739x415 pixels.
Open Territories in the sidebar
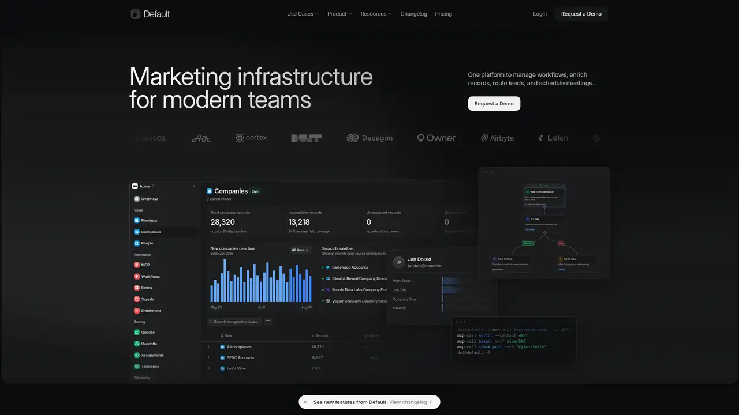(146, 367)
